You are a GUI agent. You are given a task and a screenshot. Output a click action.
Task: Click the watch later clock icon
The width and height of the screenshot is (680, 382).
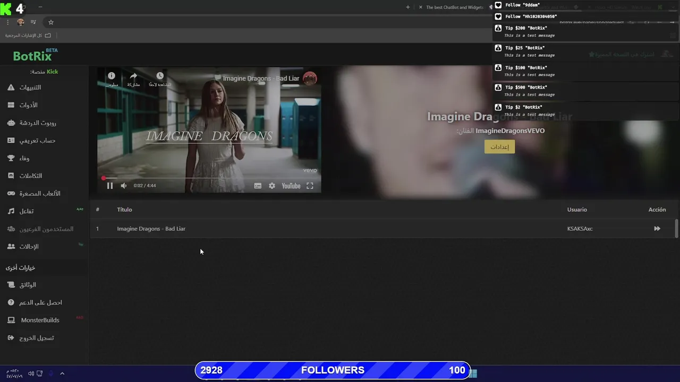(160, 76)
